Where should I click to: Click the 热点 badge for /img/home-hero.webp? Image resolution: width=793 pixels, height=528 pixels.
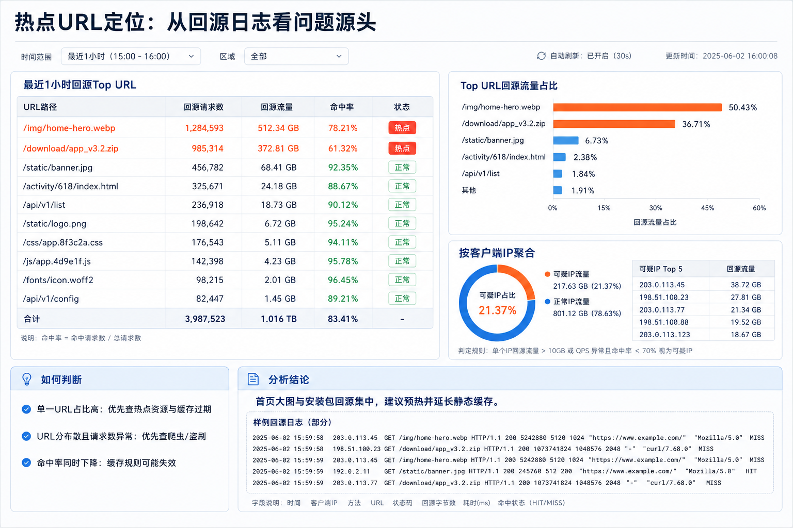pos(402,128)
